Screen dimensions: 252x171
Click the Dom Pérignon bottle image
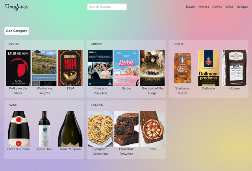coord(70,129)
